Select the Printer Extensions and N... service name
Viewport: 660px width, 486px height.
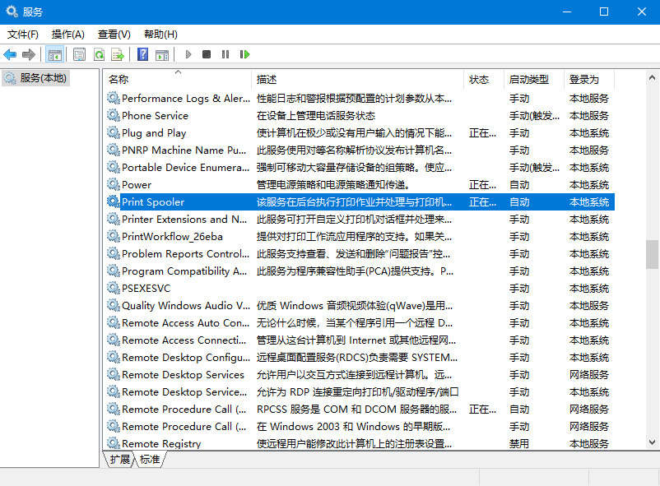coord(184,220)
